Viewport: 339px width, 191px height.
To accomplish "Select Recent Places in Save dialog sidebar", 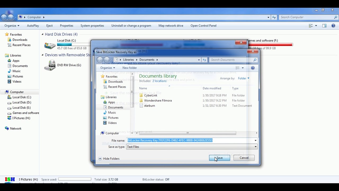I will coord(117,87).
